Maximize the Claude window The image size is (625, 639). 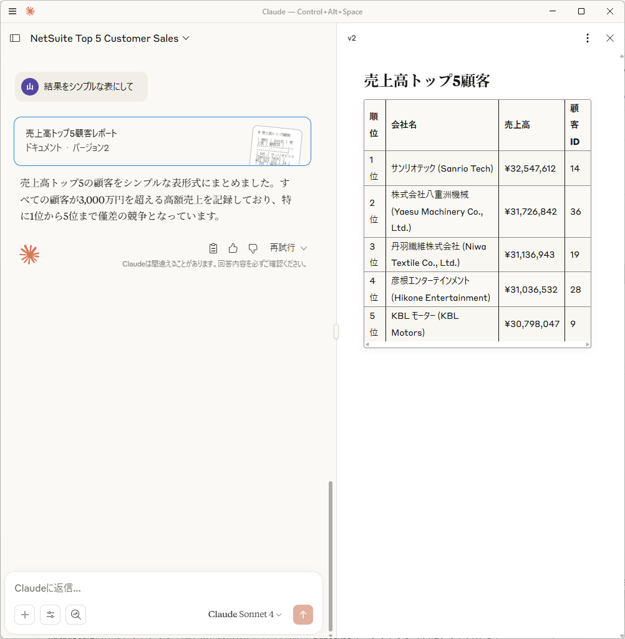(581, 11)
